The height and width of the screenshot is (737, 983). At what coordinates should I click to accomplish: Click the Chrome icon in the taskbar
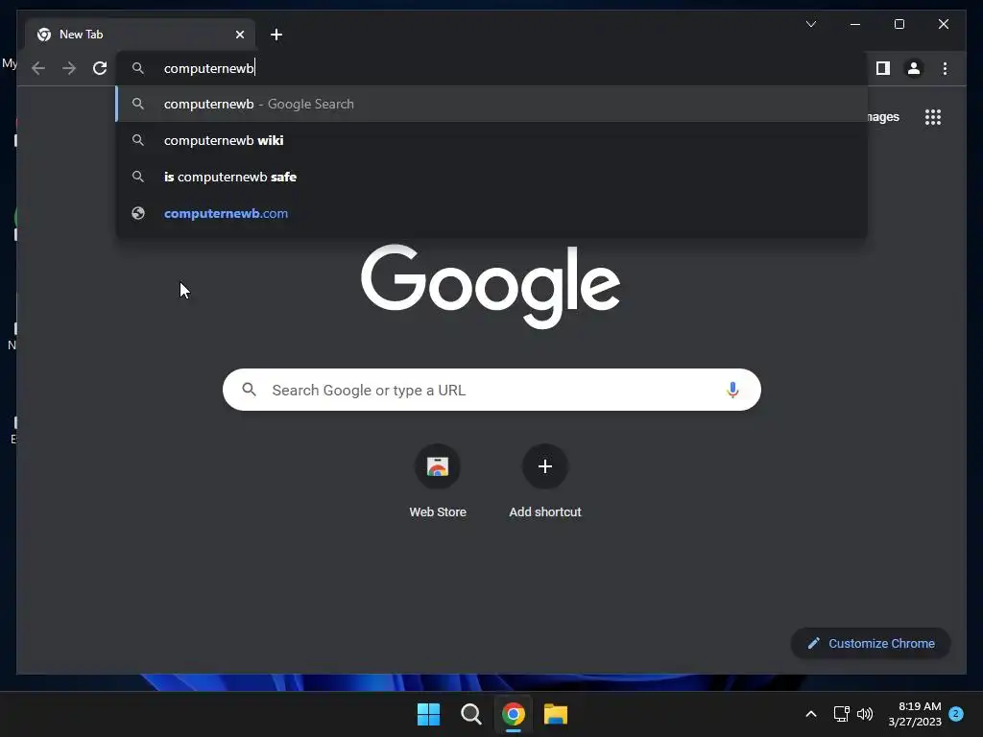pyautogui.click(x=513, y=714)
